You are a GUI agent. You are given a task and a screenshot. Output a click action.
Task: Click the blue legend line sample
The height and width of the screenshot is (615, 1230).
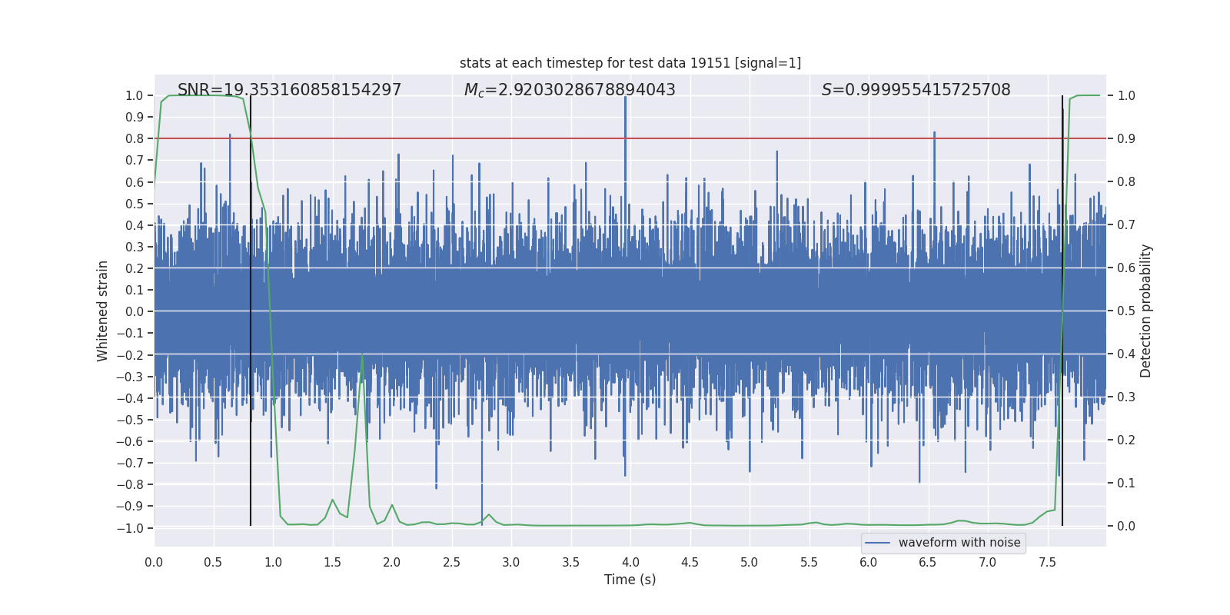tap(878, 543)
